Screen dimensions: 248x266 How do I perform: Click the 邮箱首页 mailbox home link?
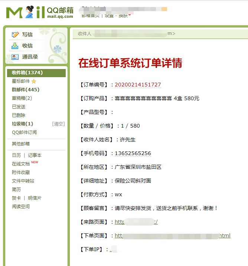point(91,16)
